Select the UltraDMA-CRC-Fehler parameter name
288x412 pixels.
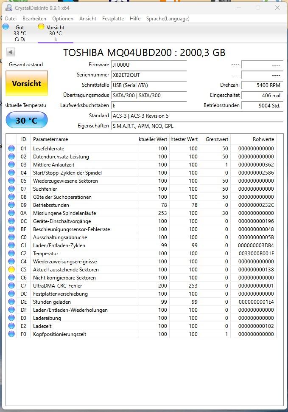(57, 285)
